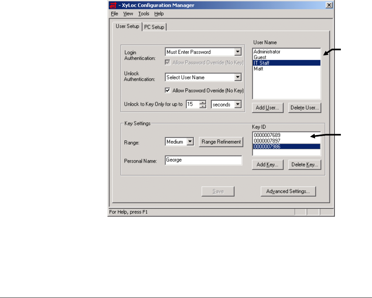The height and width of the screenshot is (298, 372).
Task: Uncheck Allow Password Override under Unlock Authentication
Action: [167, 90]
